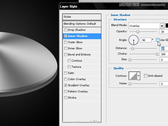Uncheck the Gradient Overlay checkbox

click(66, 85)
